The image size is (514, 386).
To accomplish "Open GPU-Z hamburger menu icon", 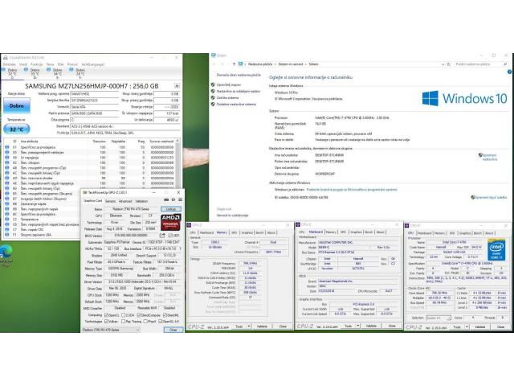I will click(180, 200).
